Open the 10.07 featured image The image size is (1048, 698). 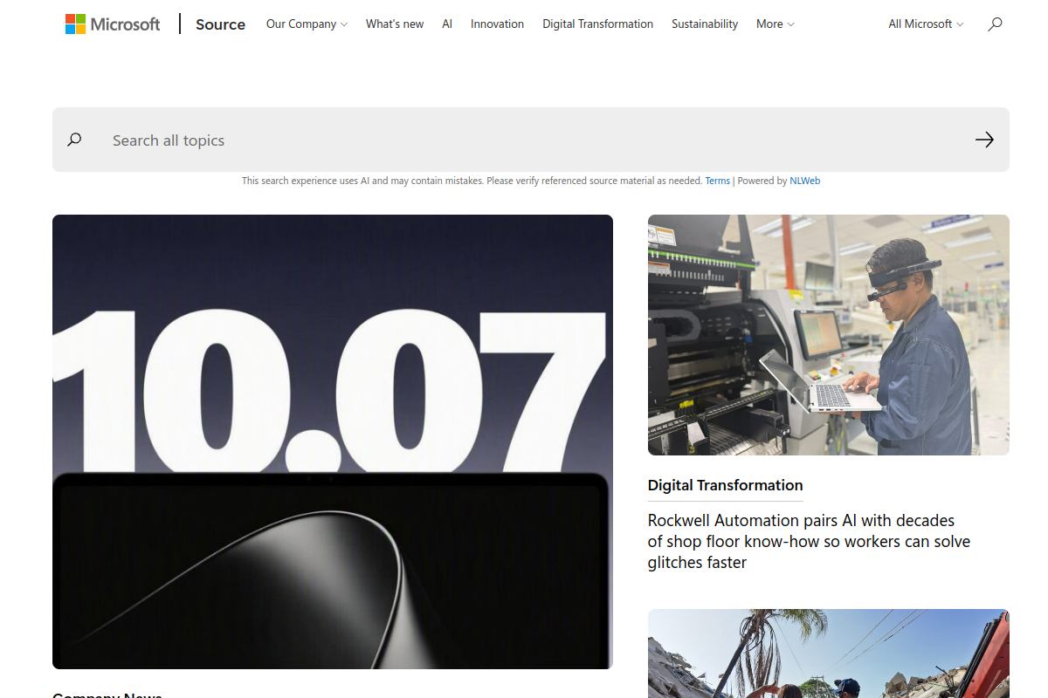click(x=333, y=441)
